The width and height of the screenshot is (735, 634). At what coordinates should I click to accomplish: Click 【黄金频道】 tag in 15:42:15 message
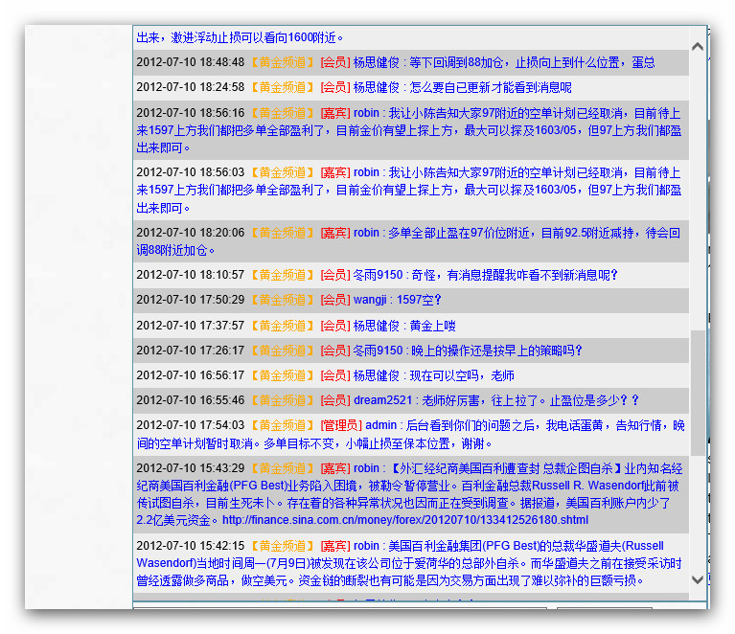pyautogui.click(x=282, y=545)
